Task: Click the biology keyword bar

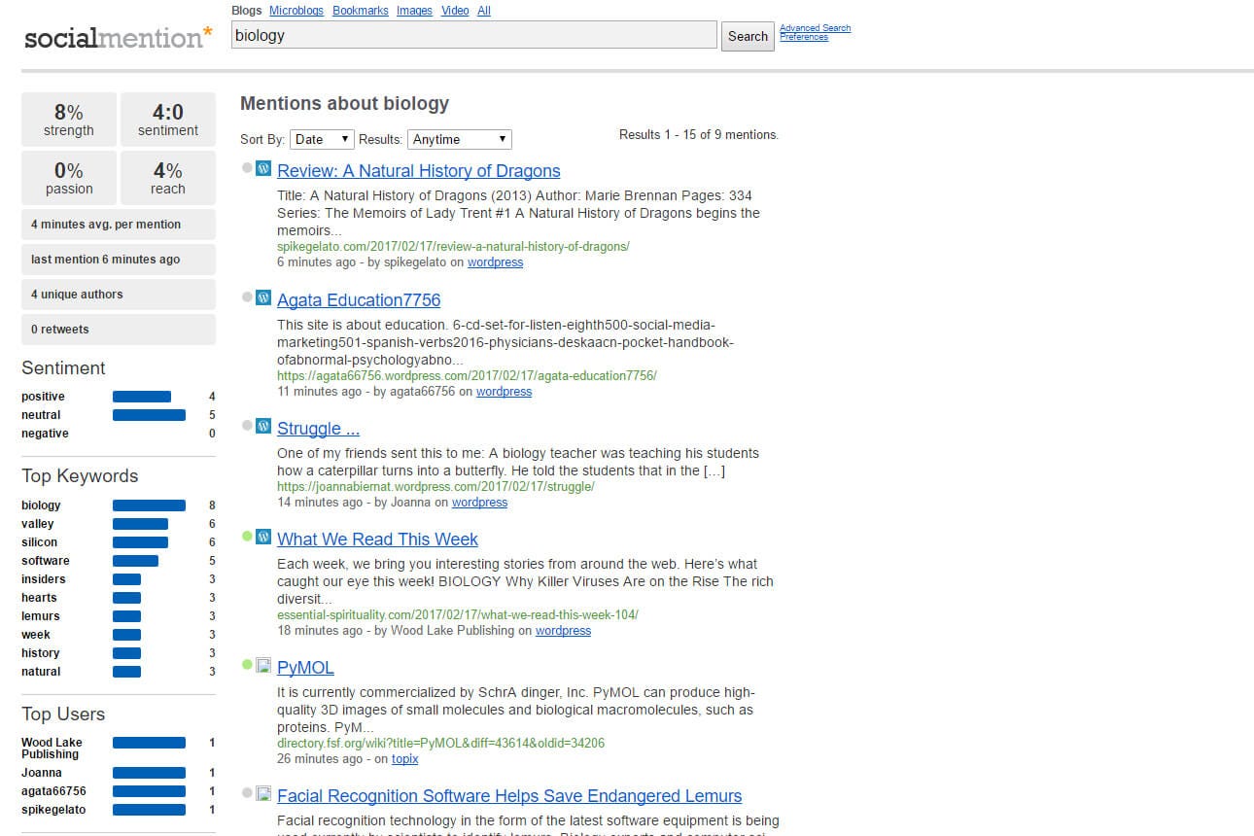Action: coord(149,505)
